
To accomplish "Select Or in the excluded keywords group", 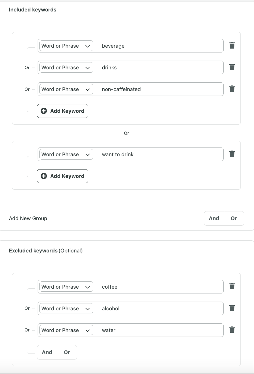I will coord(67,352).
